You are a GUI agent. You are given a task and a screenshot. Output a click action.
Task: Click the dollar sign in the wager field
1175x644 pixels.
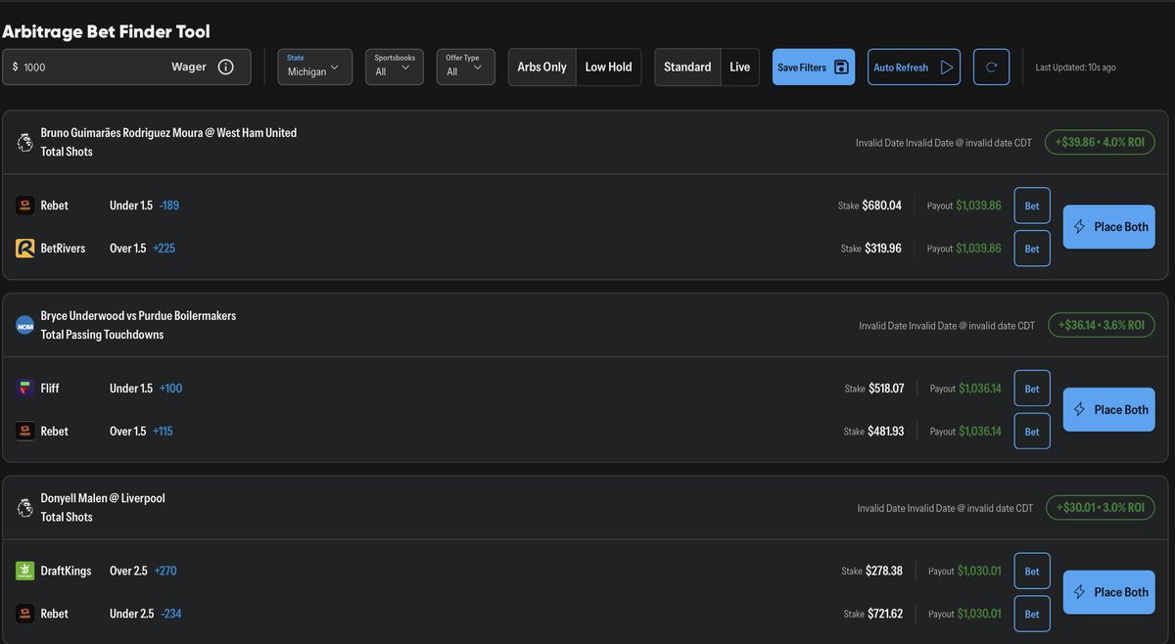pyautogui.click(x=15, y=68)
